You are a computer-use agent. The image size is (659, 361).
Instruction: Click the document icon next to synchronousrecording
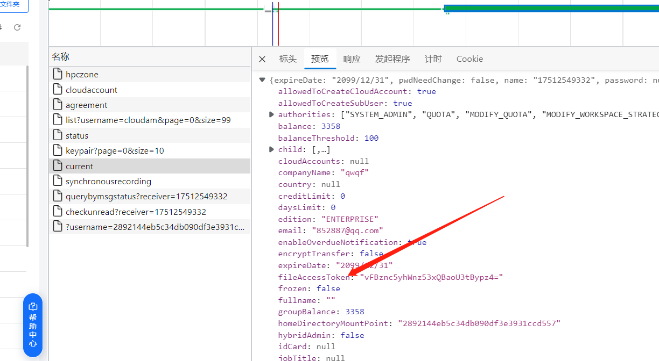[x=57, y=181]
